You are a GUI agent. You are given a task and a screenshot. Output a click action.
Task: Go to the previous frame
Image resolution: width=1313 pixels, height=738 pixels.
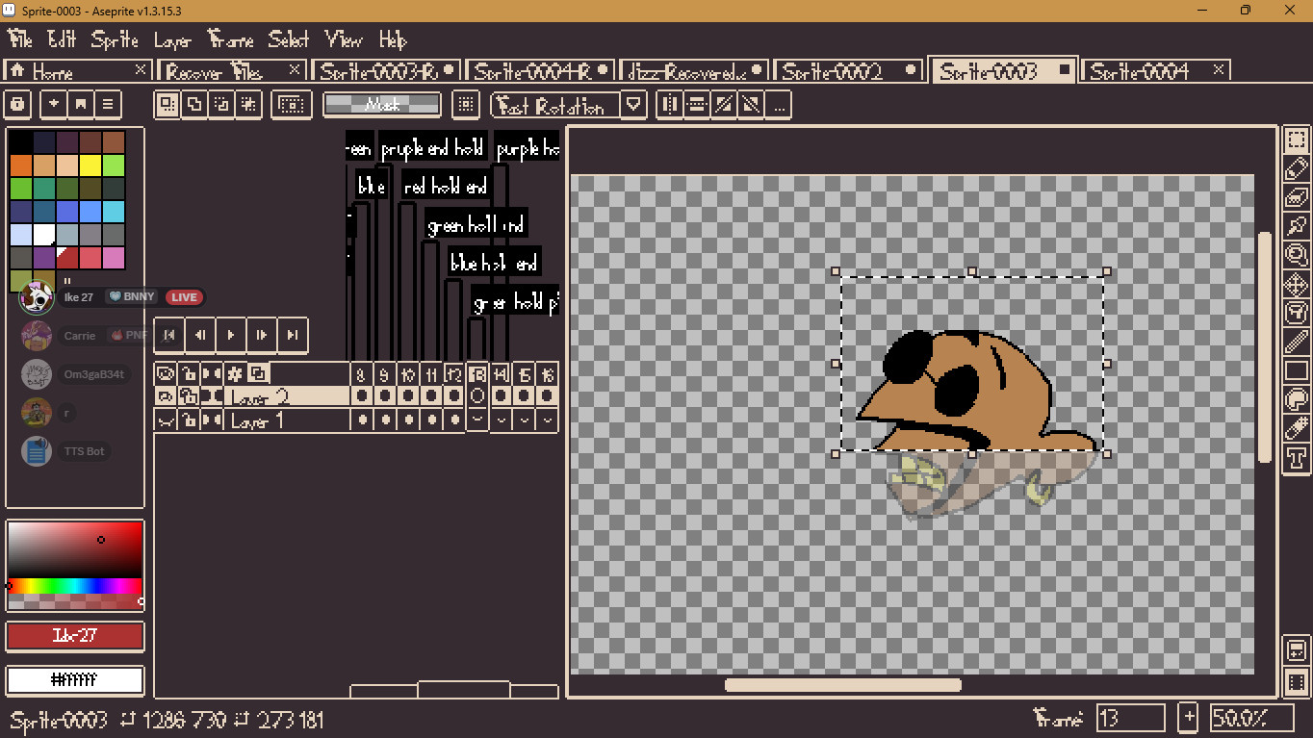(200, 335)
